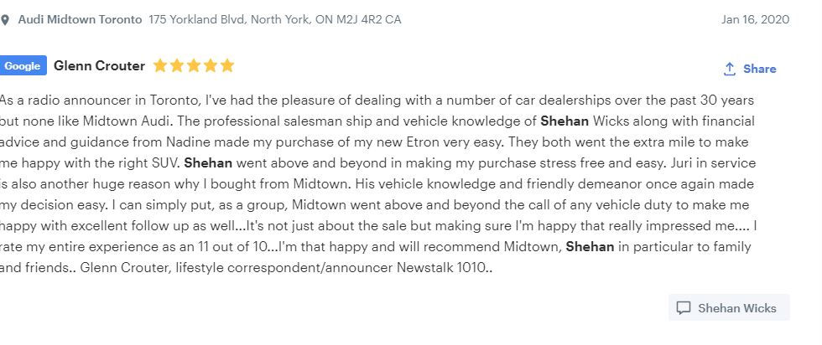Click the Share text label

point(759,69)
